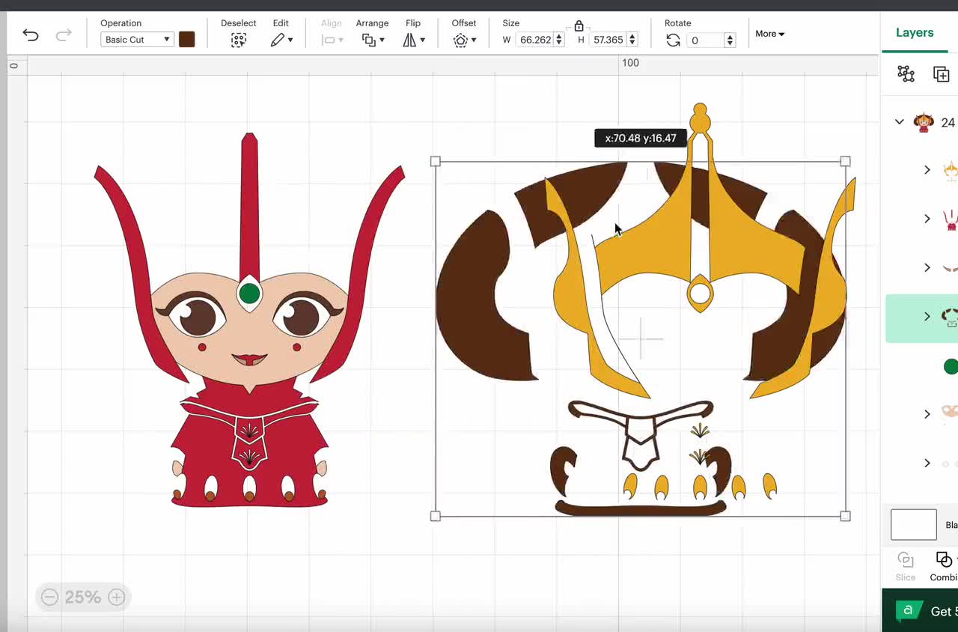Open the More dropdown menu
The image size is (958, 632).
(770, 34)
